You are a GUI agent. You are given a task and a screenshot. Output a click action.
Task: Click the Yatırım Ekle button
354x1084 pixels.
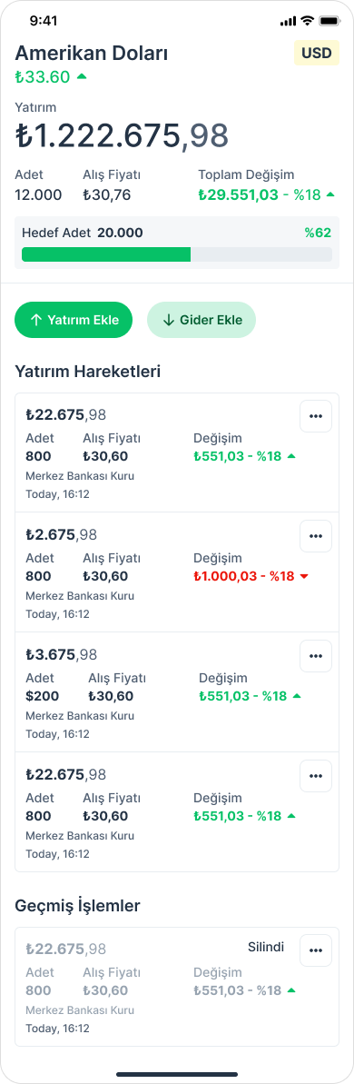click(74, 320)
